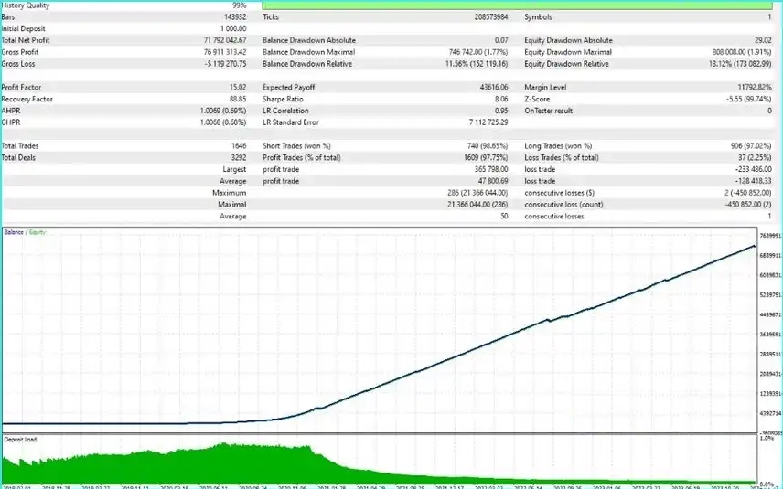
Task: Click the Balance legend label on chart
Action: tap(14, 232)
